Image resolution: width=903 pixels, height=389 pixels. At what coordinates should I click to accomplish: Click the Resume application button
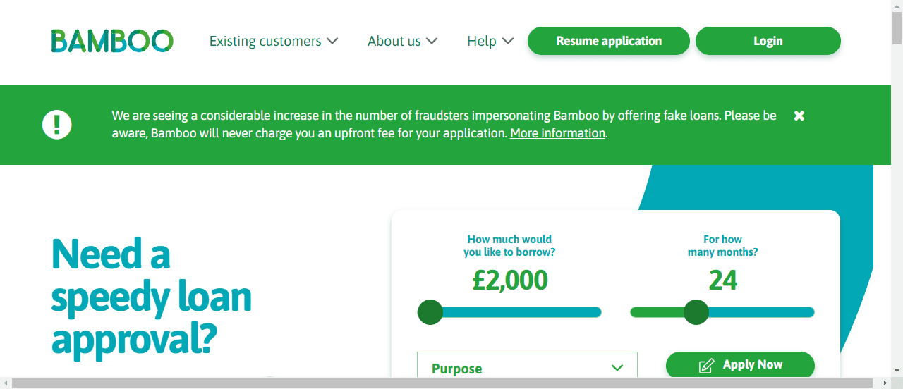coord(609,41)
